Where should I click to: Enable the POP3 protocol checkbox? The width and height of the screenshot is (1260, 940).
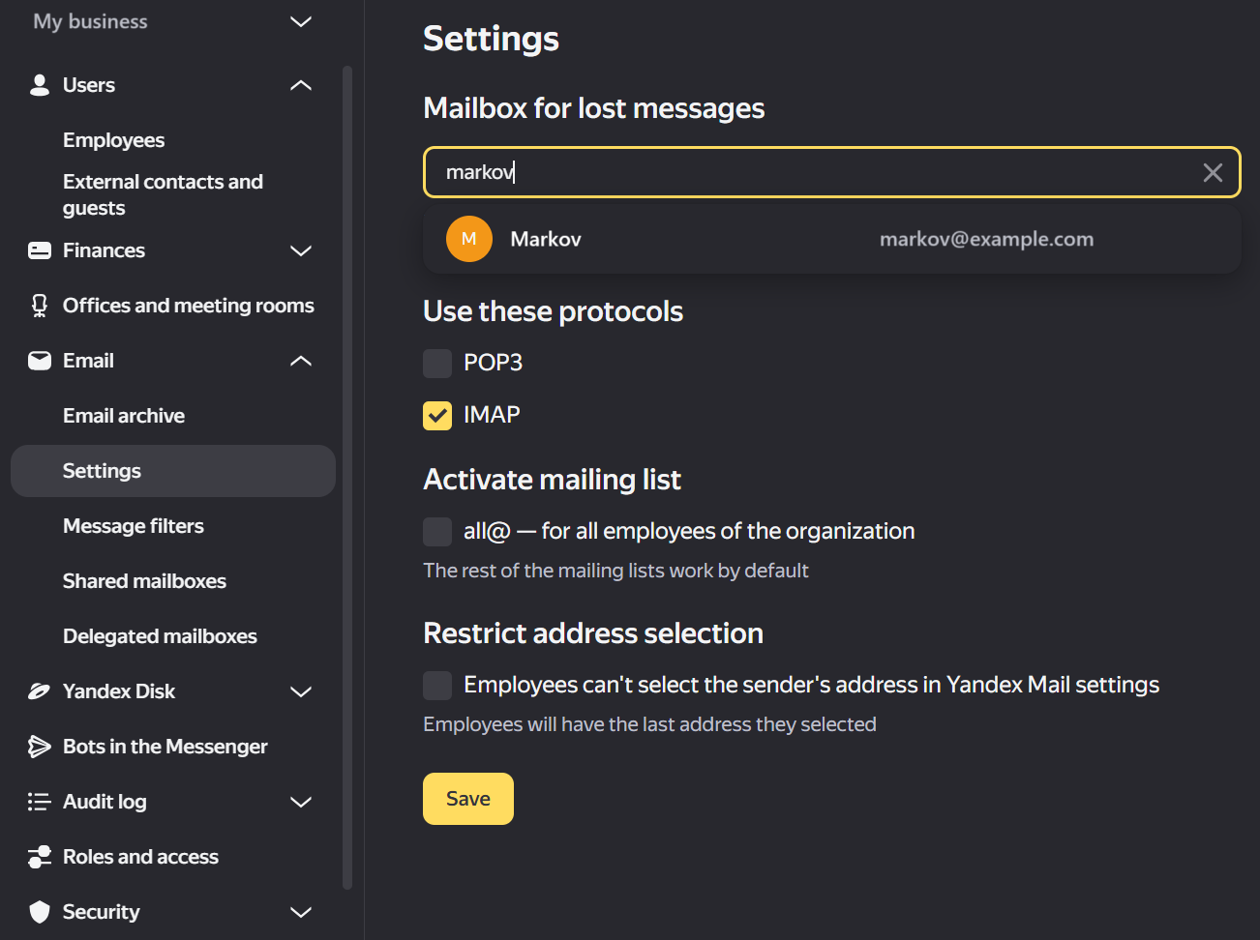pyautogui.click(x=437, y=364)
